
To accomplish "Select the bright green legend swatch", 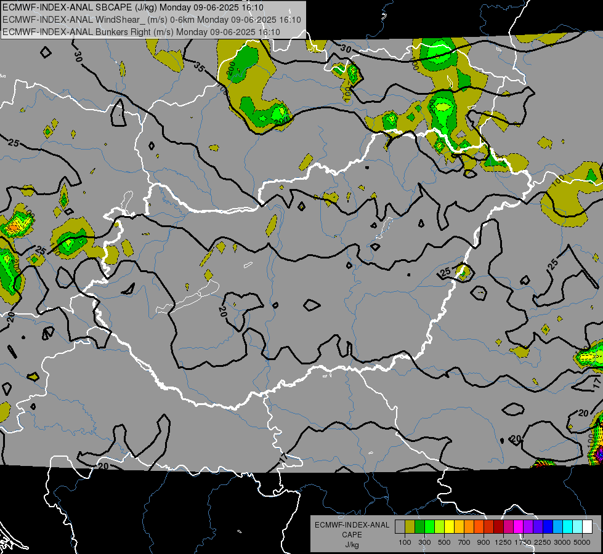I will (429, 527).
